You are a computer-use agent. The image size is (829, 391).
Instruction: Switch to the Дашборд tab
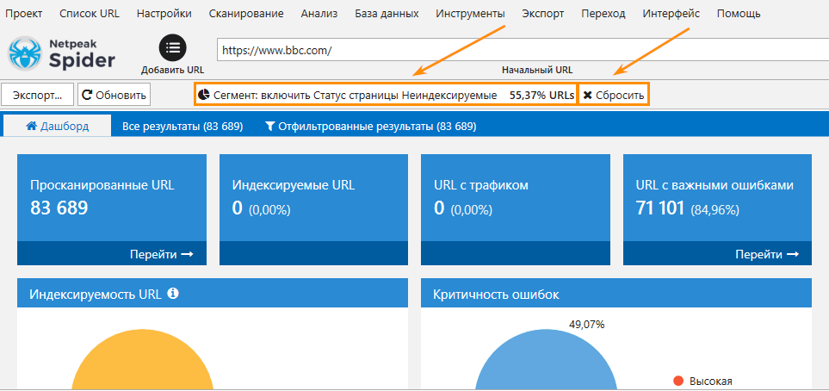point(58,127)
